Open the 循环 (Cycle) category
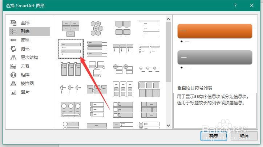Viewport: 263px width, 147px height. click(x=29, y=49)
